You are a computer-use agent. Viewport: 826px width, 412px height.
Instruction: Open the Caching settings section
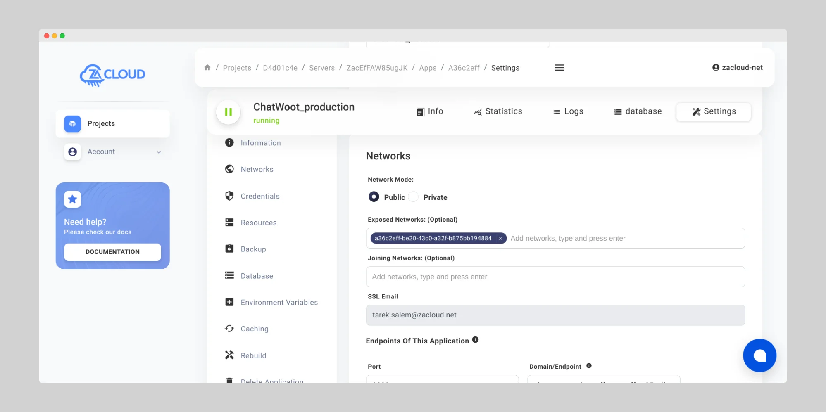[254, 329]
